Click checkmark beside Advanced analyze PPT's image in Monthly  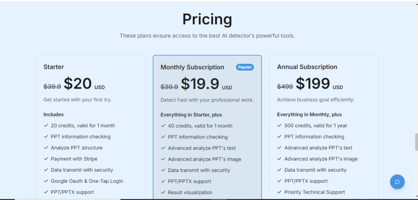tap(163, 159)
